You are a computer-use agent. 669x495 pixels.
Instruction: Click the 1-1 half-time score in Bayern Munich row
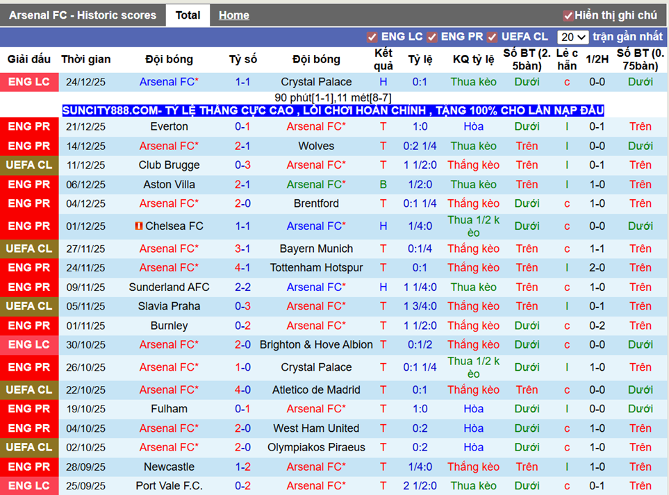tap(597, 249)
